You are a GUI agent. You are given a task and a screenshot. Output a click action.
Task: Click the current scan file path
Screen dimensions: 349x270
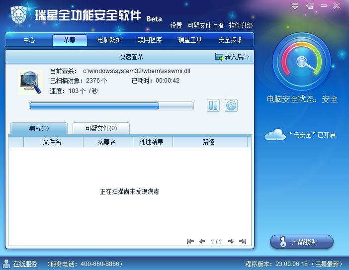click(x=137, y=71)
